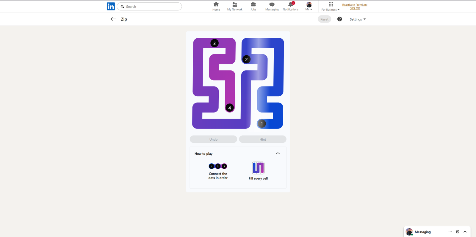Open the Settings dropdown
This screenshot has height=237, width=476.
click(358, 19)
